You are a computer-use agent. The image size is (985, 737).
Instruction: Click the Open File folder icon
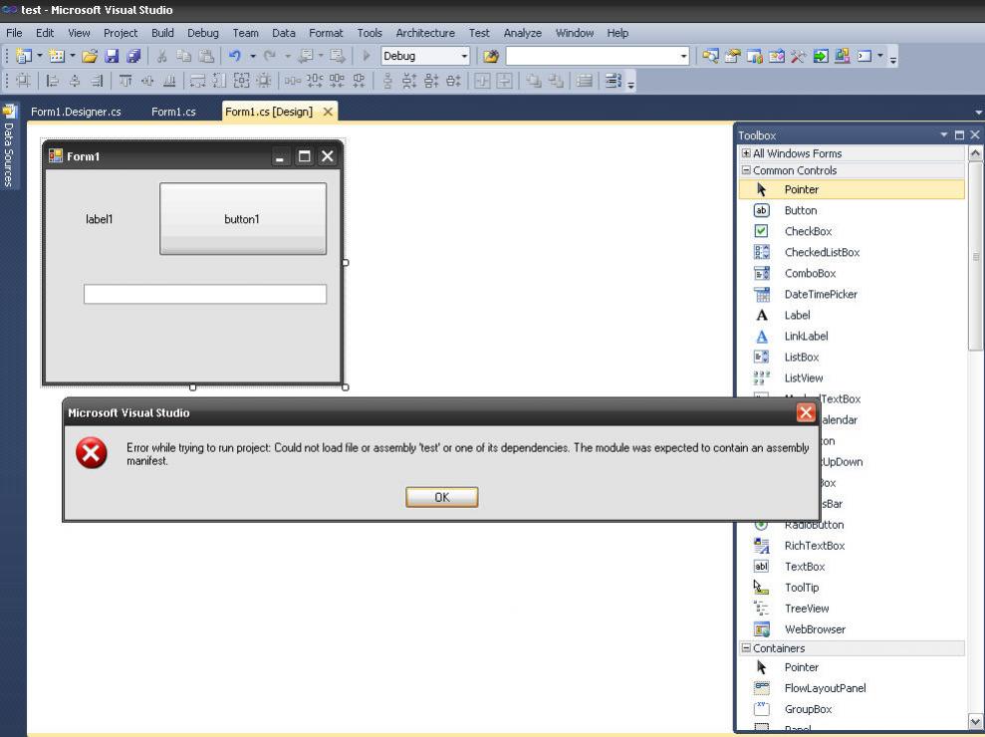pos(90,56)
